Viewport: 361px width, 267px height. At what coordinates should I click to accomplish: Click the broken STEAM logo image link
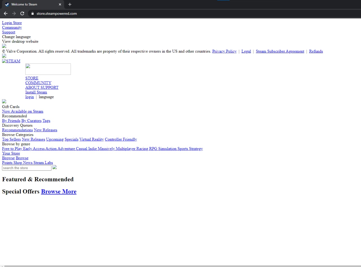[x=11, y=61]
